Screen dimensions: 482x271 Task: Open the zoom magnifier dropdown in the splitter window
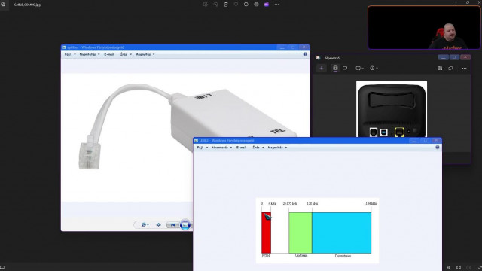pos(145,225)
